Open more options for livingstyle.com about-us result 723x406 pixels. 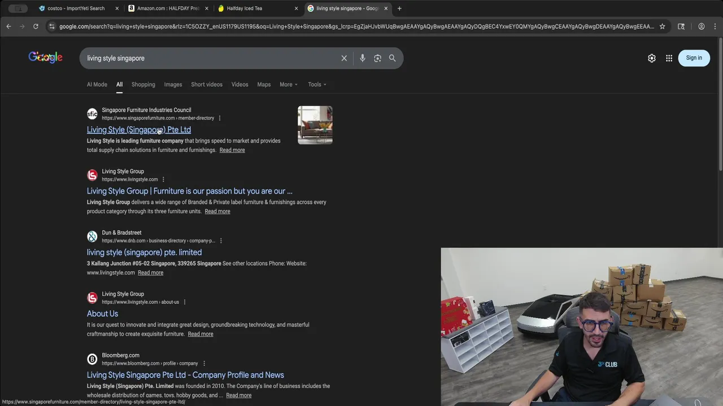pyautogui.click(x=184, y=302)
